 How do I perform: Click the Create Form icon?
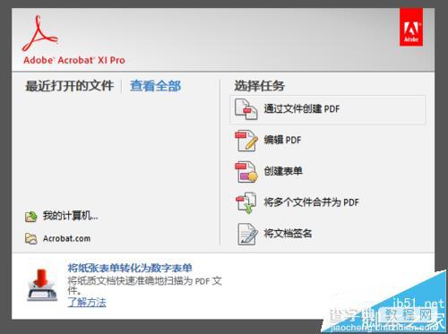(x=246, y=171)
